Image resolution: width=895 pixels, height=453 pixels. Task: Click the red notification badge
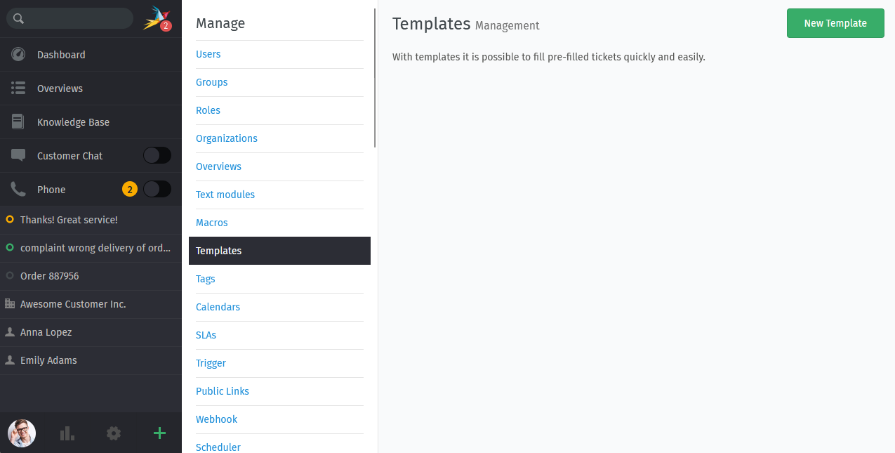tap(166, 26)
